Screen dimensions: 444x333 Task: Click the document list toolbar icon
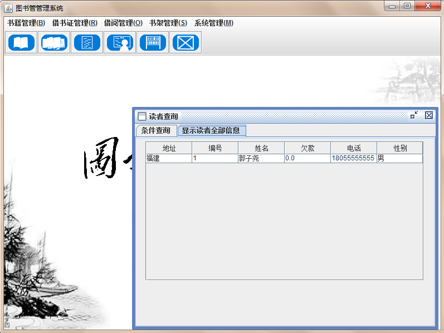(x=87, y=42)
